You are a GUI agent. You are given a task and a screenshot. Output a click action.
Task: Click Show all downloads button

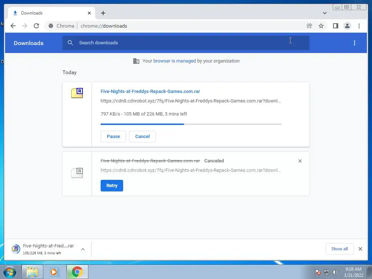(x=340, y=248)
